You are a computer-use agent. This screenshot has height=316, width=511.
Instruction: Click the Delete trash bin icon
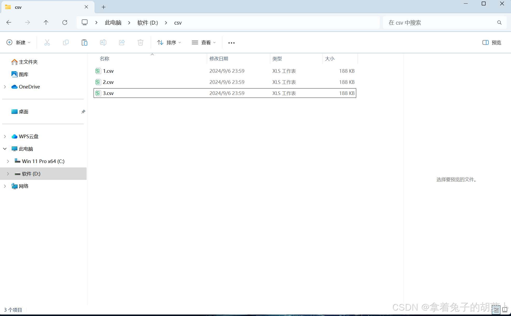(x=141, y=42)
